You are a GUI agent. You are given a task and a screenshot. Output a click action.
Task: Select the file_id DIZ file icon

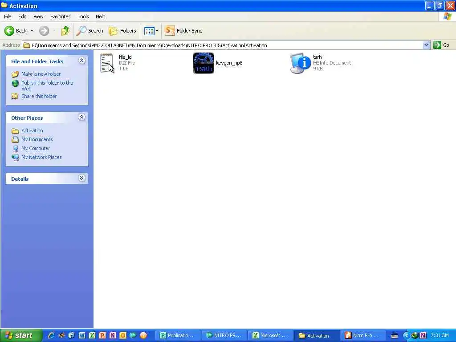pyautogui.click(x=106, y=63)
